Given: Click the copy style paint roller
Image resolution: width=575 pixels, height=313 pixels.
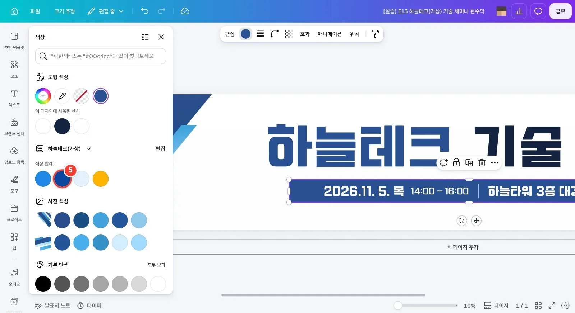Looking at the screenshot, I should (375, 34).
